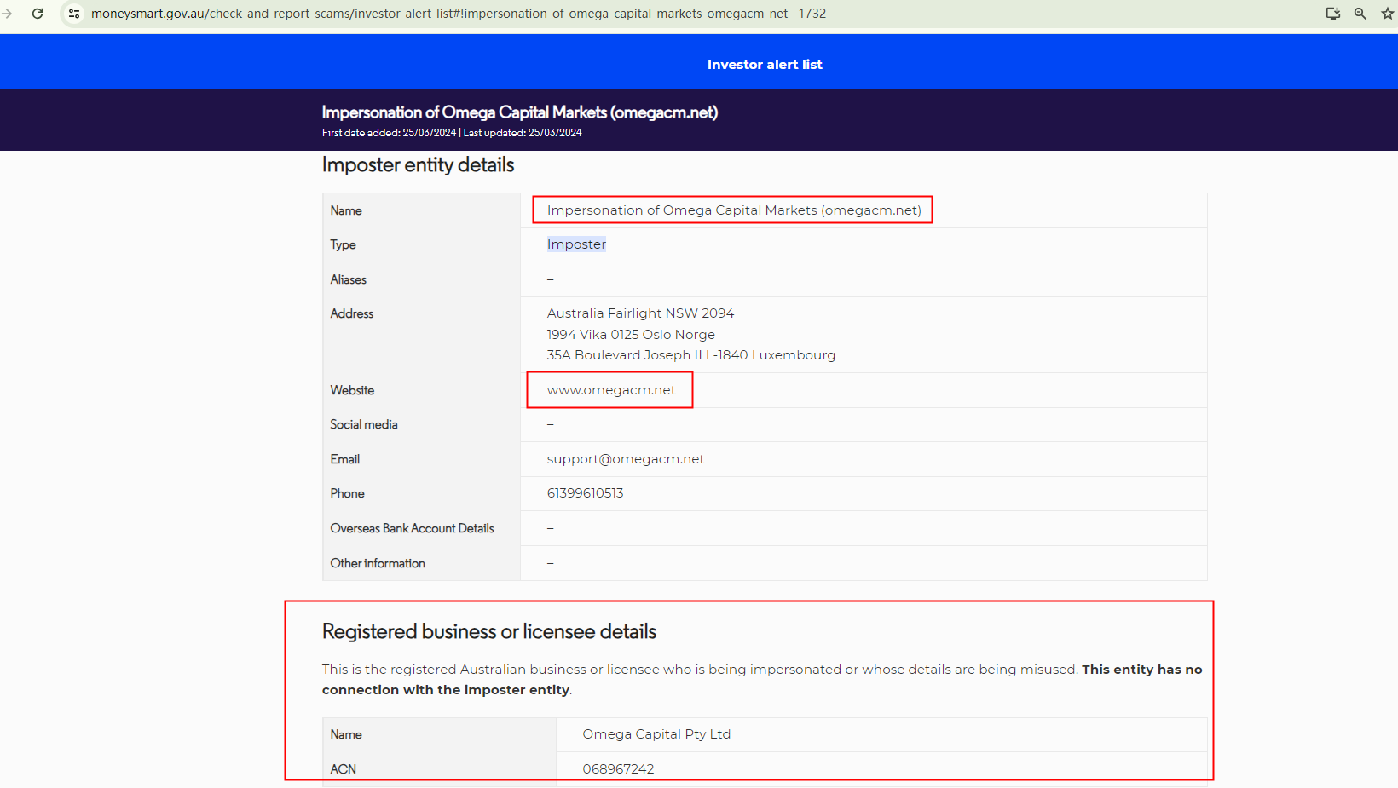
Task: Click the ACN number 068967242
Action: (618, 768)
